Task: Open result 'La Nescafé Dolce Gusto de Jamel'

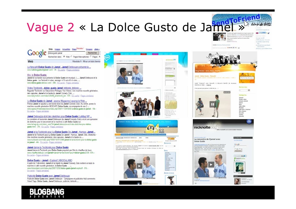Action: tap(59, 67)
